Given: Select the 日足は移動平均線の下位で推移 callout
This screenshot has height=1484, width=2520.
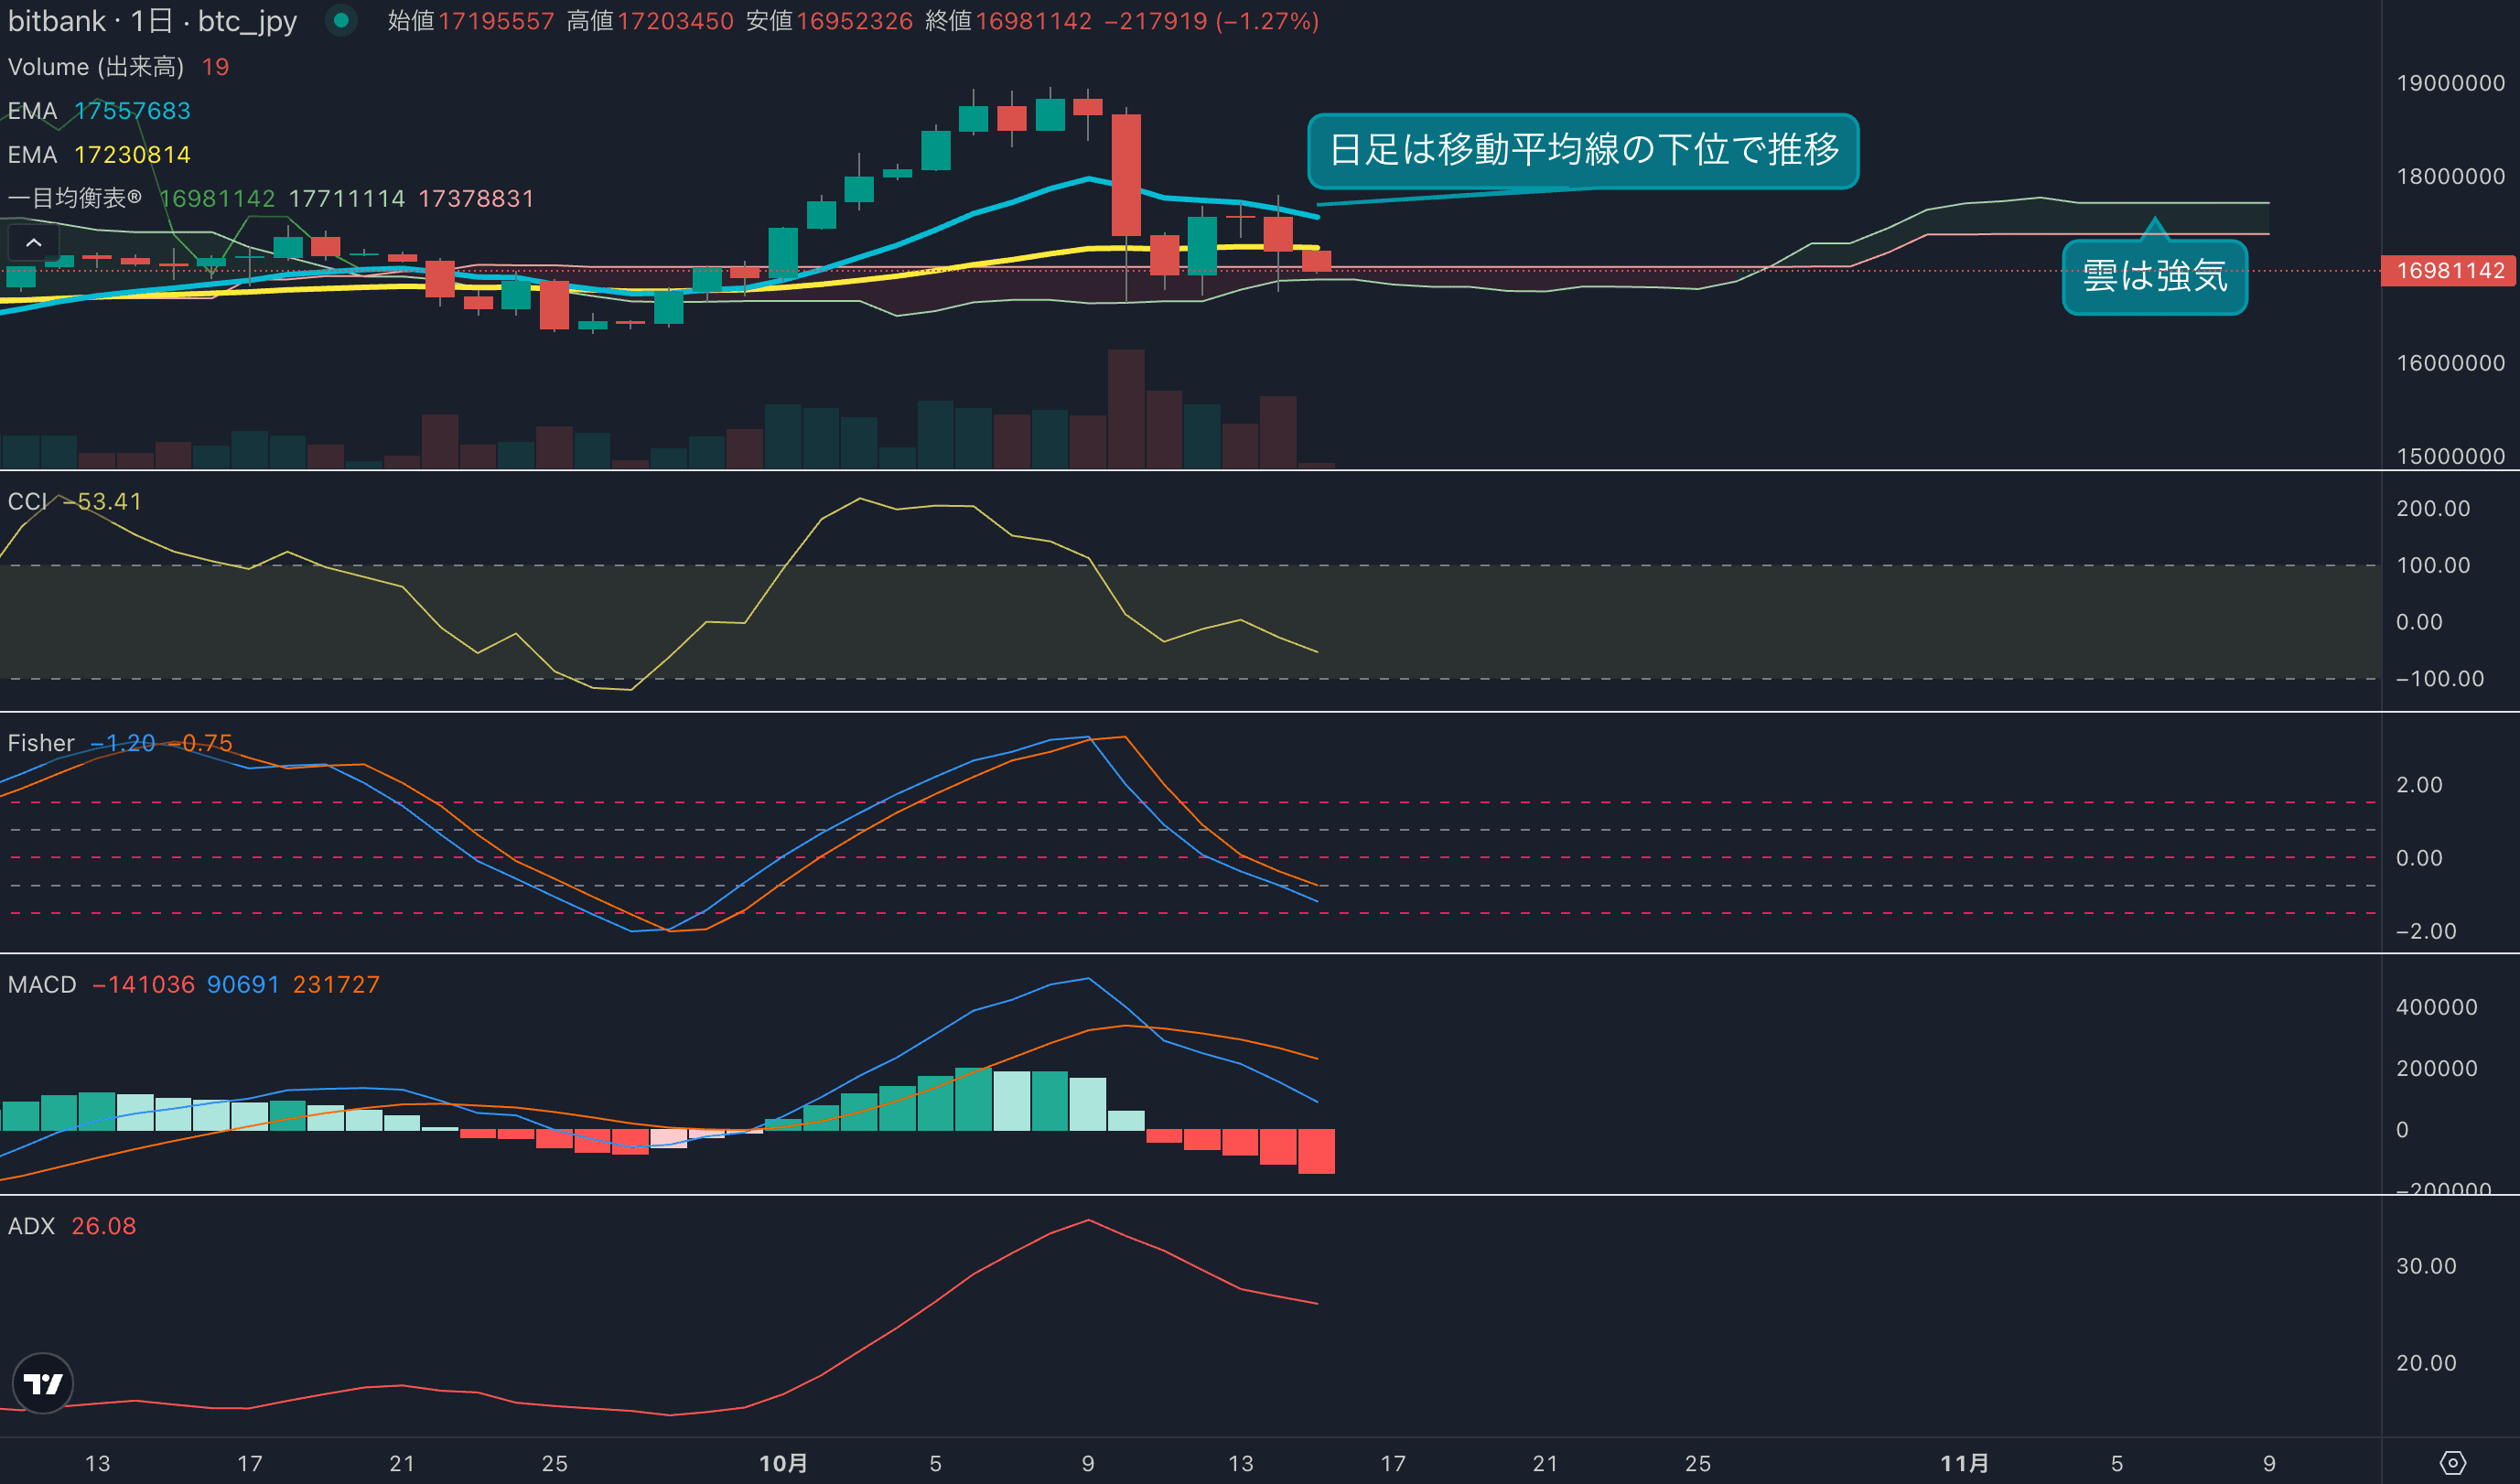Looking at the screenshot, I should click(1583, 150).
